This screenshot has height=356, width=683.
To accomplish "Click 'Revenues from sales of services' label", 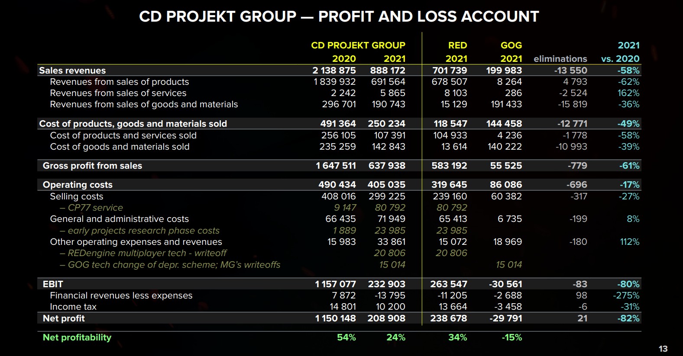I will 118,93.
